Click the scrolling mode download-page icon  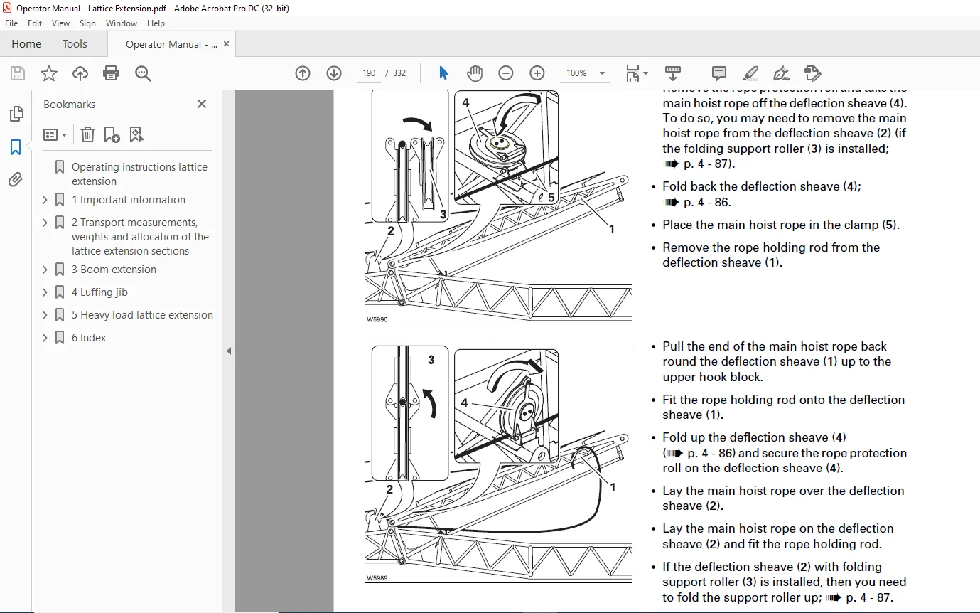pyautogui.click(x=673, y=73)
